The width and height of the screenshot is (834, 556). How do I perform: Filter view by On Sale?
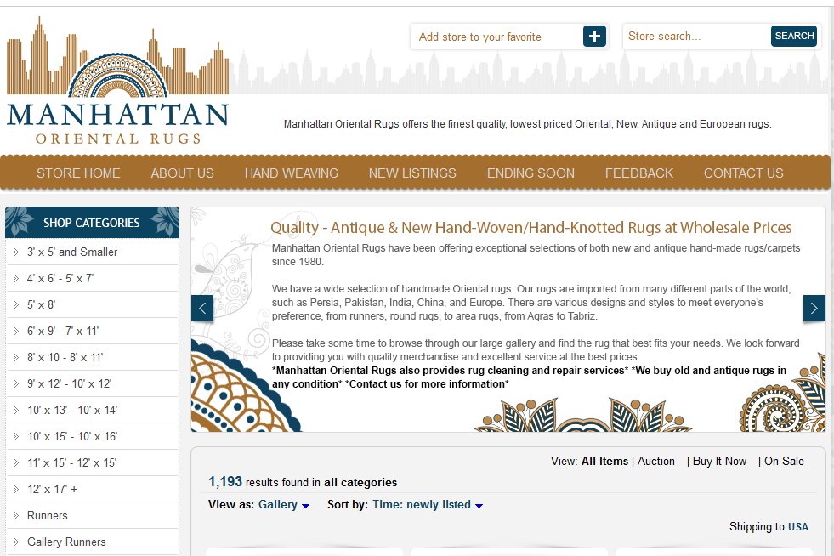tap(784, 462)
